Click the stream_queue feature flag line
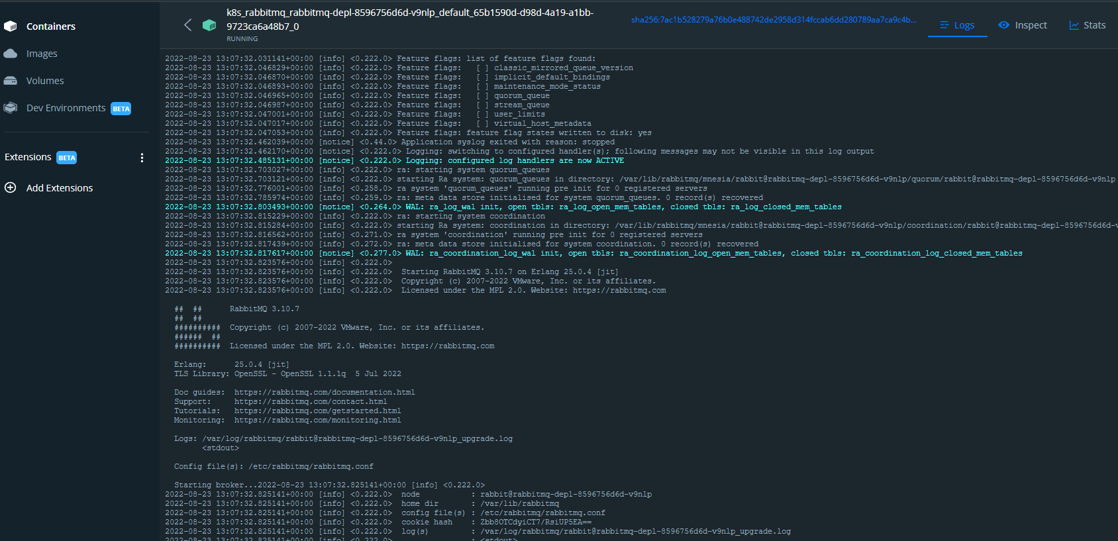Image resolution: width=1118 pixels, height=541 pixels. (357, 105)
